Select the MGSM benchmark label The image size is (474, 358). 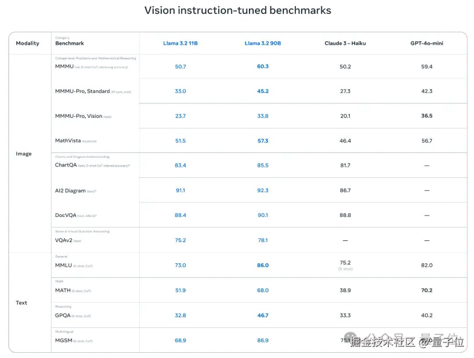coord(63,340)
